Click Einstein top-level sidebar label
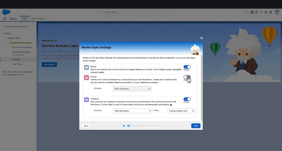The height and width of the screenshot is (151, 282). 7,33
